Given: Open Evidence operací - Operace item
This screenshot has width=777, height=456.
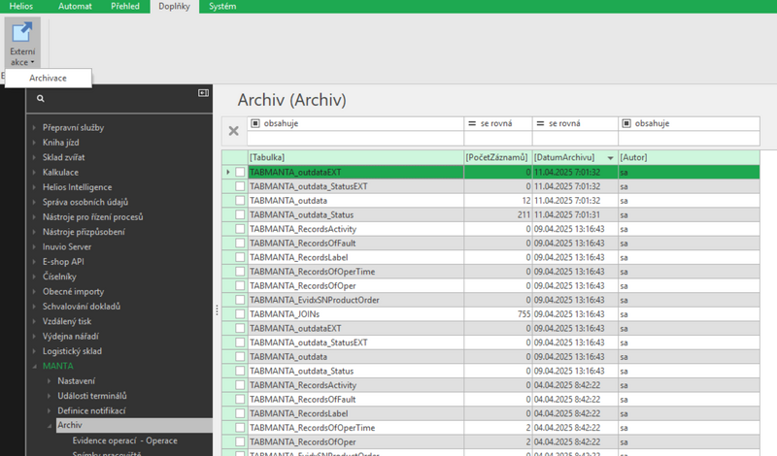Looking at the screenshot, I should tap(124, 440).
